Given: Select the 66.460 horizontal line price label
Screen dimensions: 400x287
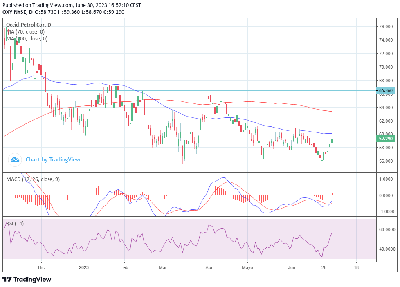Looking at the screenshot, I should coord(385,91).
